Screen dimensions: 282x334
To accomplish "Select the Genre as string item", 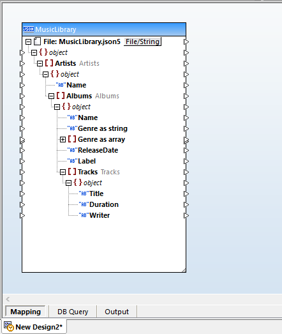I will [103, 128].
